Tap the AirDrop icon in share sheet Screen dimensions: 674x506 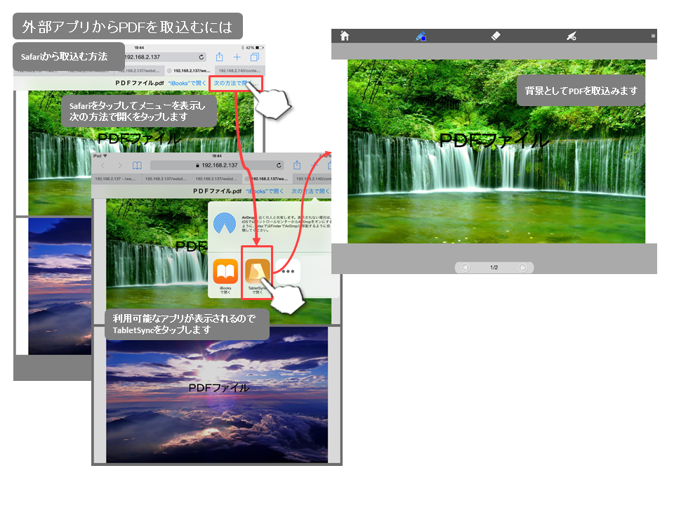click(225, 224)
